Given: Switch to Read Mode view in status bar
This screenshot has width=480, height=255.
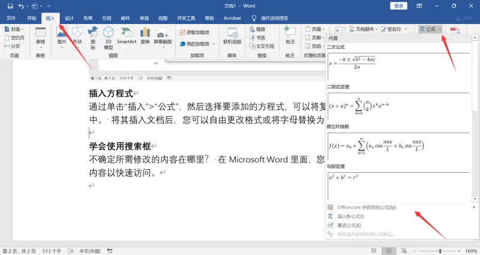Looking at the screenshot, I should (373, 251).
